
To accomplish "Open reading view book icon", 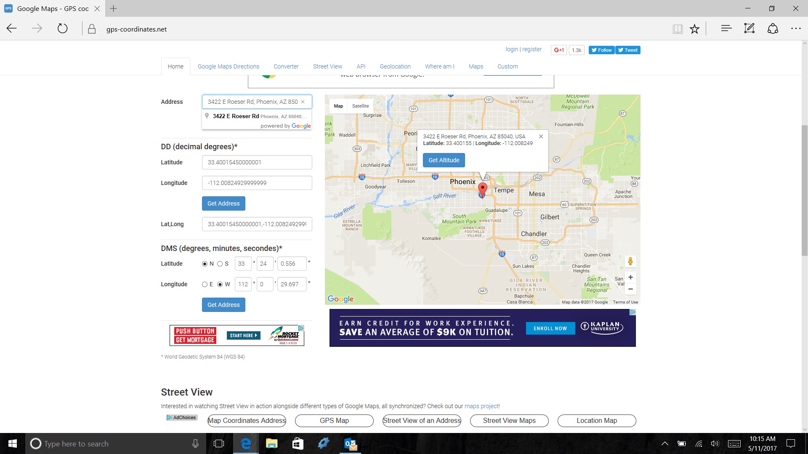I will (678, 29).
